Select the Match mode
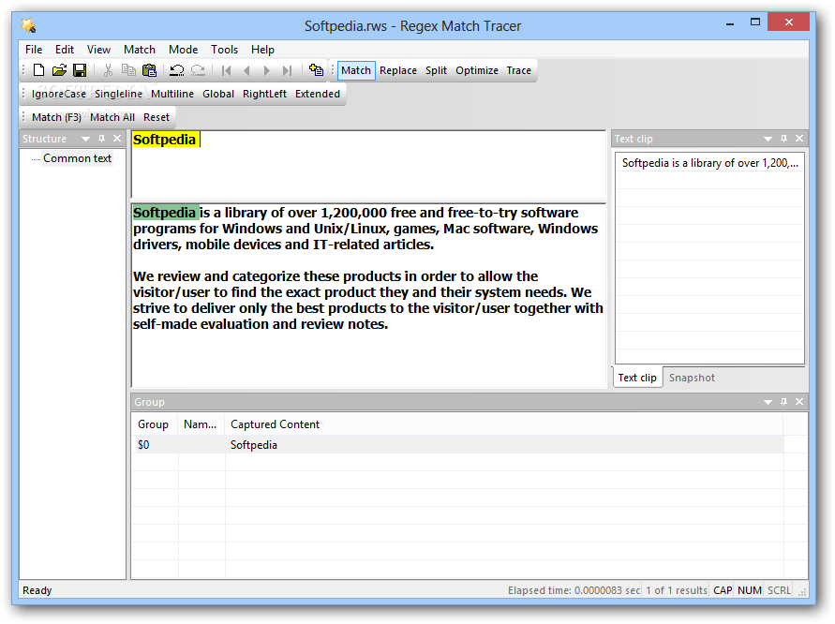Viewport: 835px width, 624px height. pos(356,70)
